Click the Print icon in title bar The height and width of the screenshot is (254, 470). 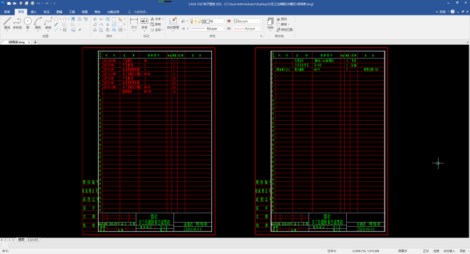coord(32,3)
